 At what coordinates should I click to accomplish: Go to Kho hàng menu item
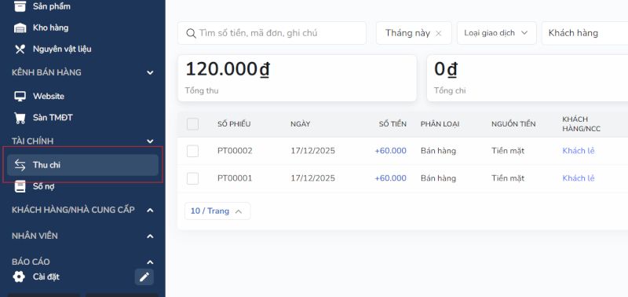(x=50, y=27)
